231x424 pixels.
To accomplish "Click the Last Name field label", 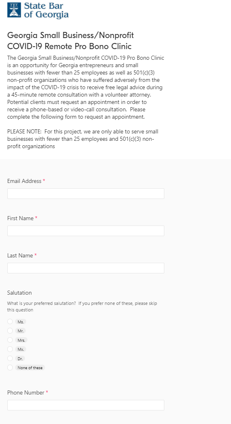I will (20, 255).
